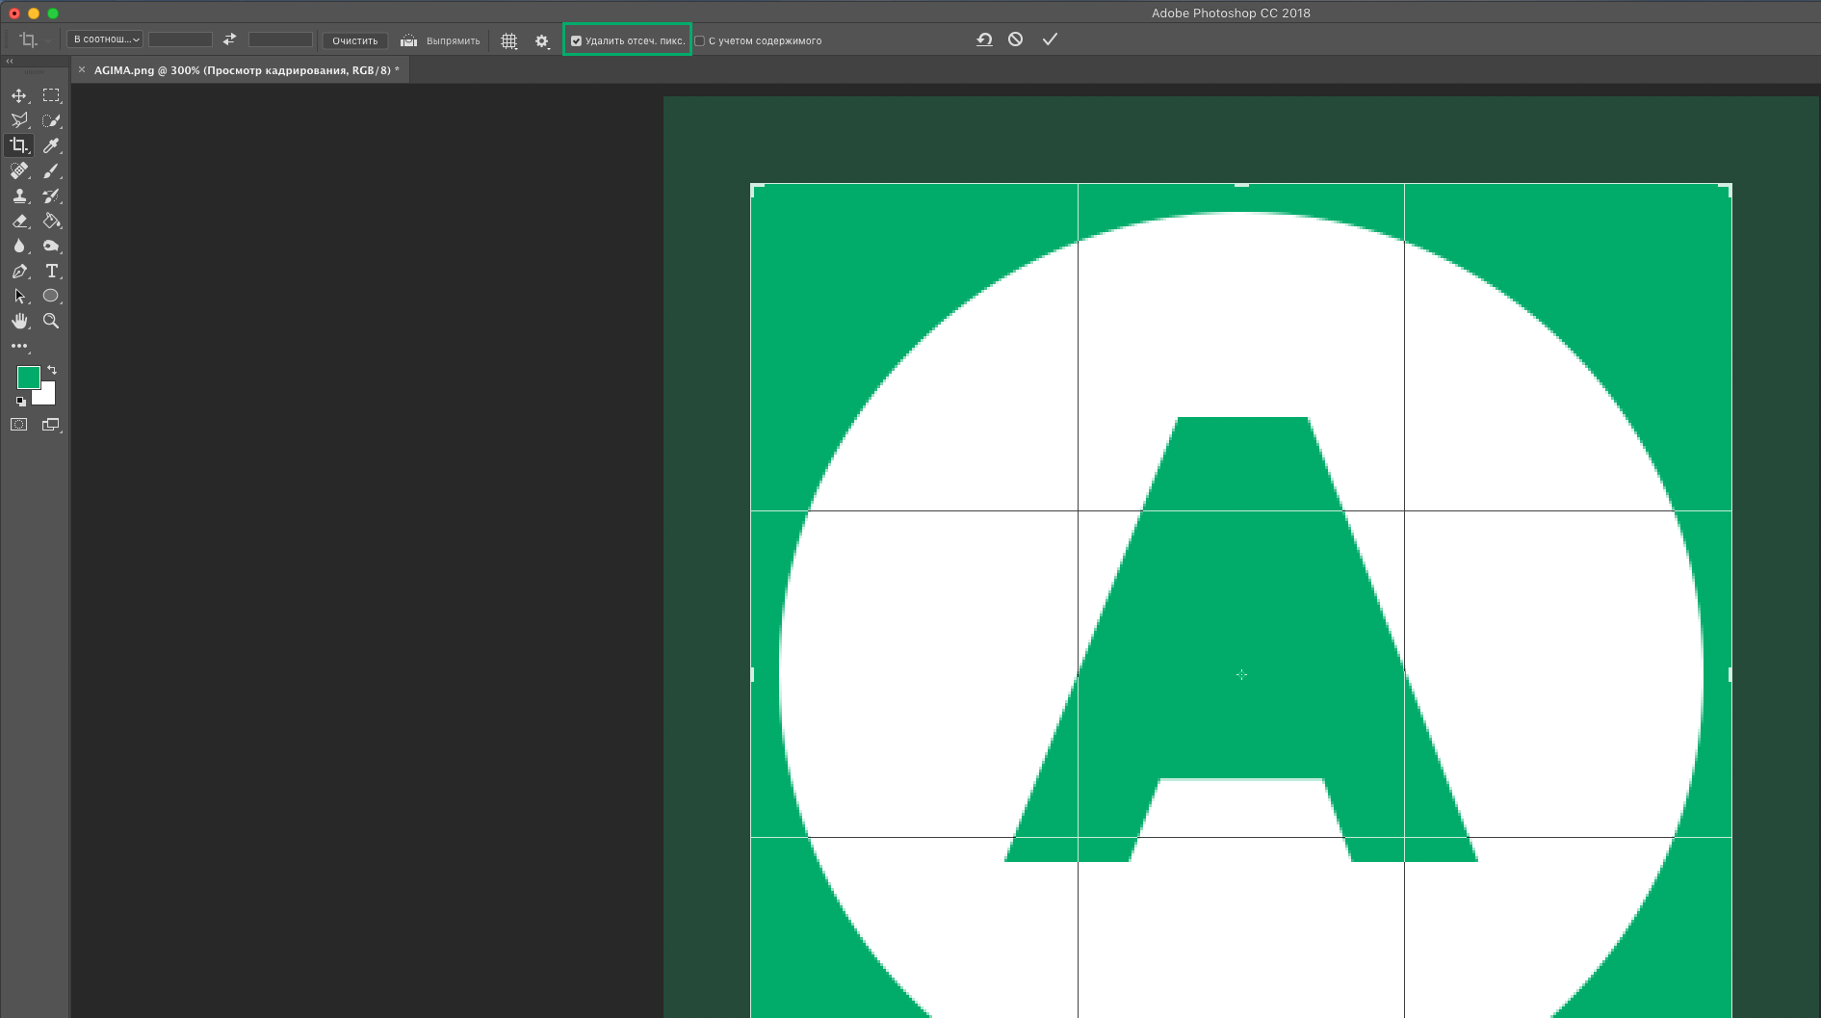
Task: Select the Spot Healing Brush tool
Action: pyautogui.click(x=19, y=170)
